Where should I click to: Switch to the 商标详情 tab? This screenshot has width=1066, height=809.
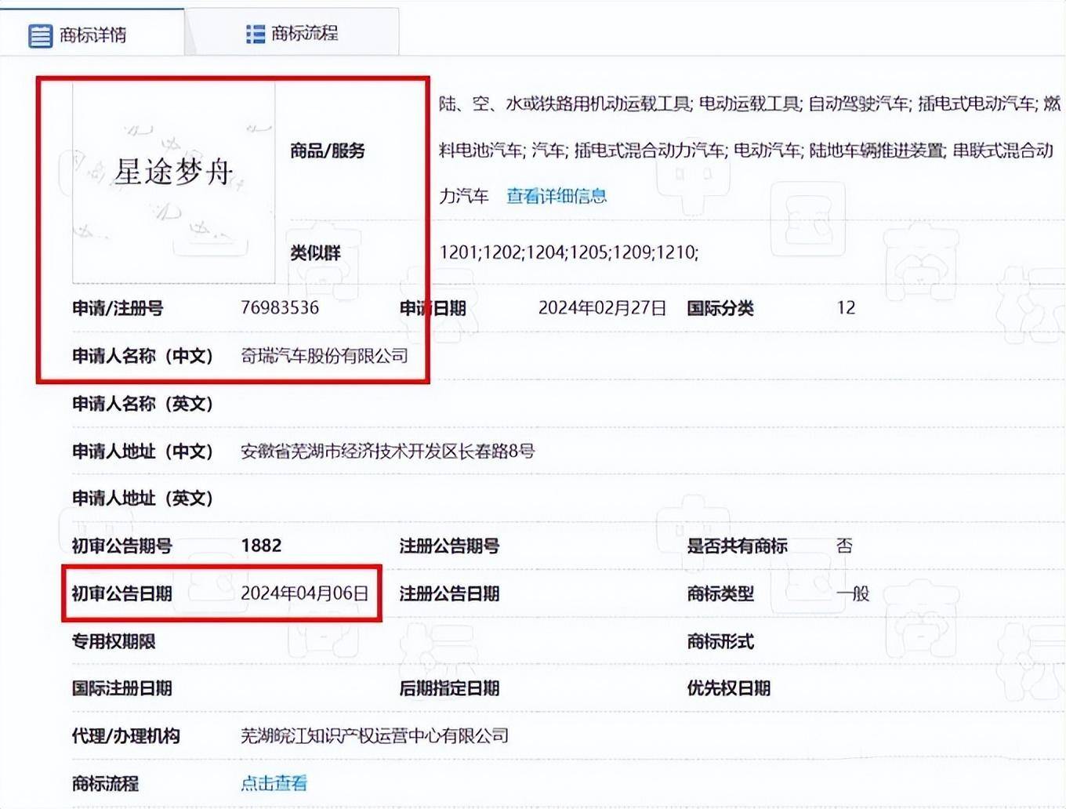92,35
